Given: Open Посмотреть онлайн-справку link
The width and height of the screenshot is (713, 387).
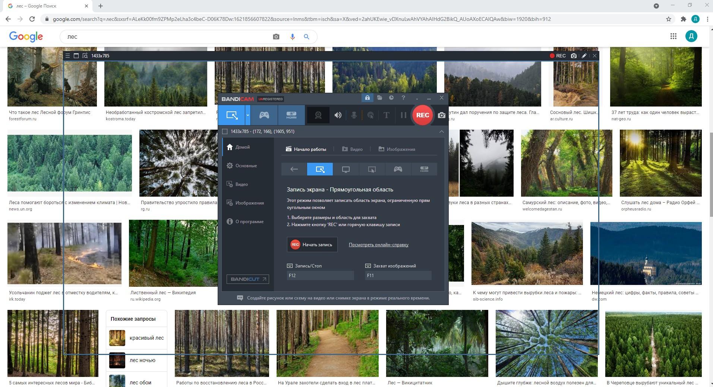Looking at the screenshot, I should tap(378, 245).
